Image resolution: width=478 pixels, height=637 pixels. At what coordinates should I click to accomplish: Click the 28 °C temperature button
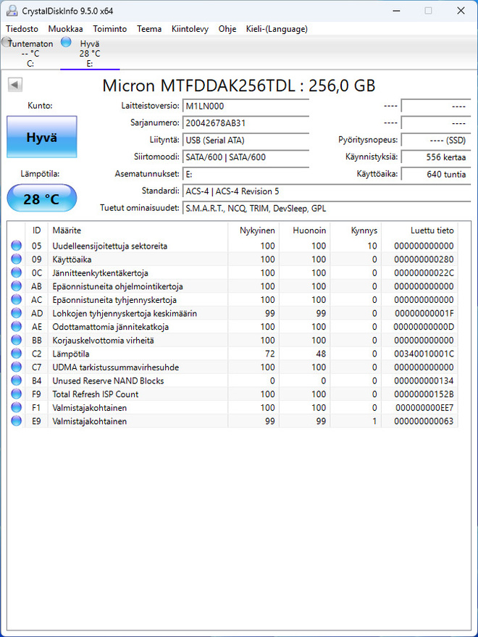click(x=42, y=199)
